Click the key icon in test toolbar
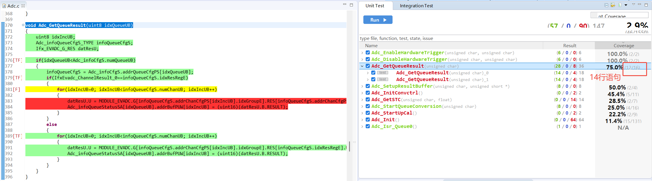Screen dimensions: 652x181 click(x=613, y=5)
